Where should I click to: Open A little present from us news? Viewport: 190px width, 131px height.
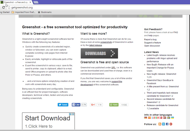(163, 88)
